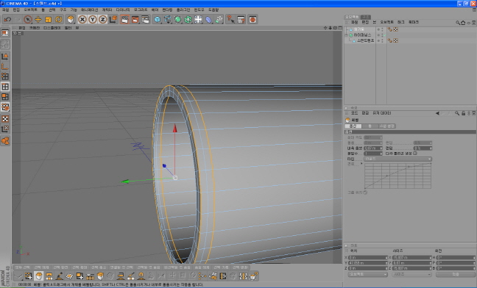
Task: Expand the path curve disclosure arrow
Action: pos(361,164)
